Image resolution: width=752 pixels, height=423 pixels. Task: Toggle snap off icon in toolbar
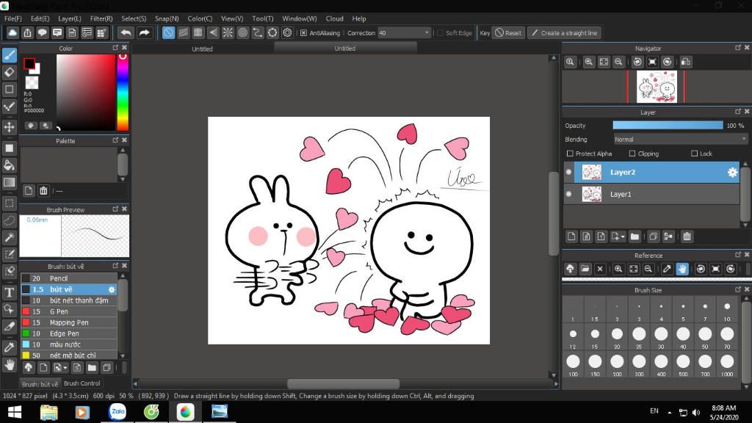(168, 32)
